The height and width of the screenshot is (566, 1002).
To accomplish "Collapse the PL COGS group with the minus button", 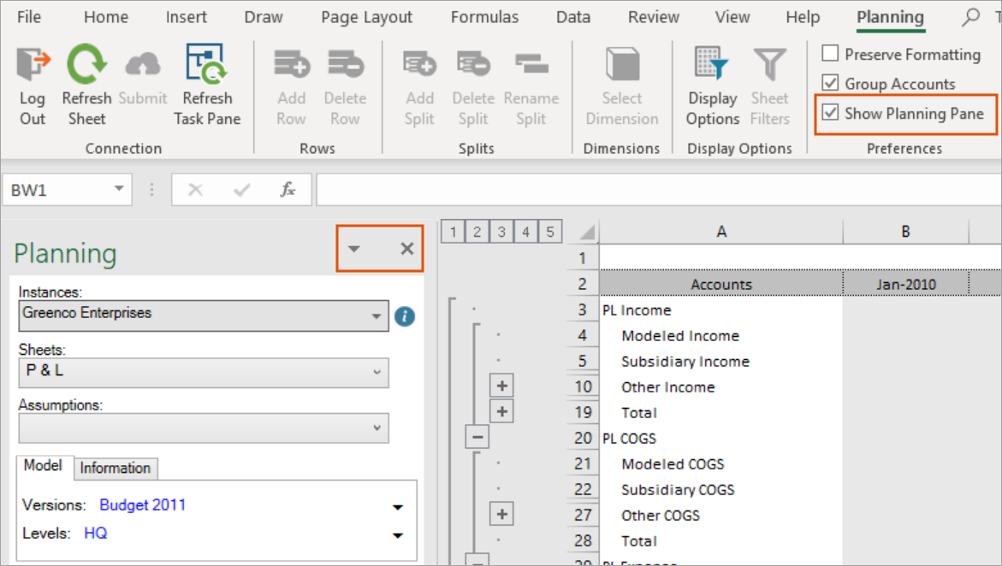I will pyautogui.click(x=477, y=438).
